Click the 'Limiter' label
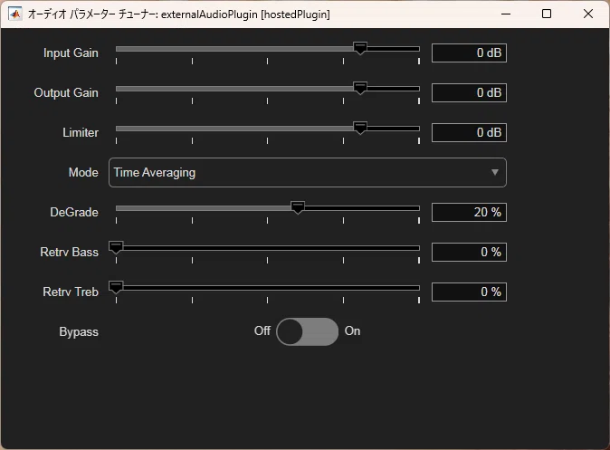 [81, 132]
